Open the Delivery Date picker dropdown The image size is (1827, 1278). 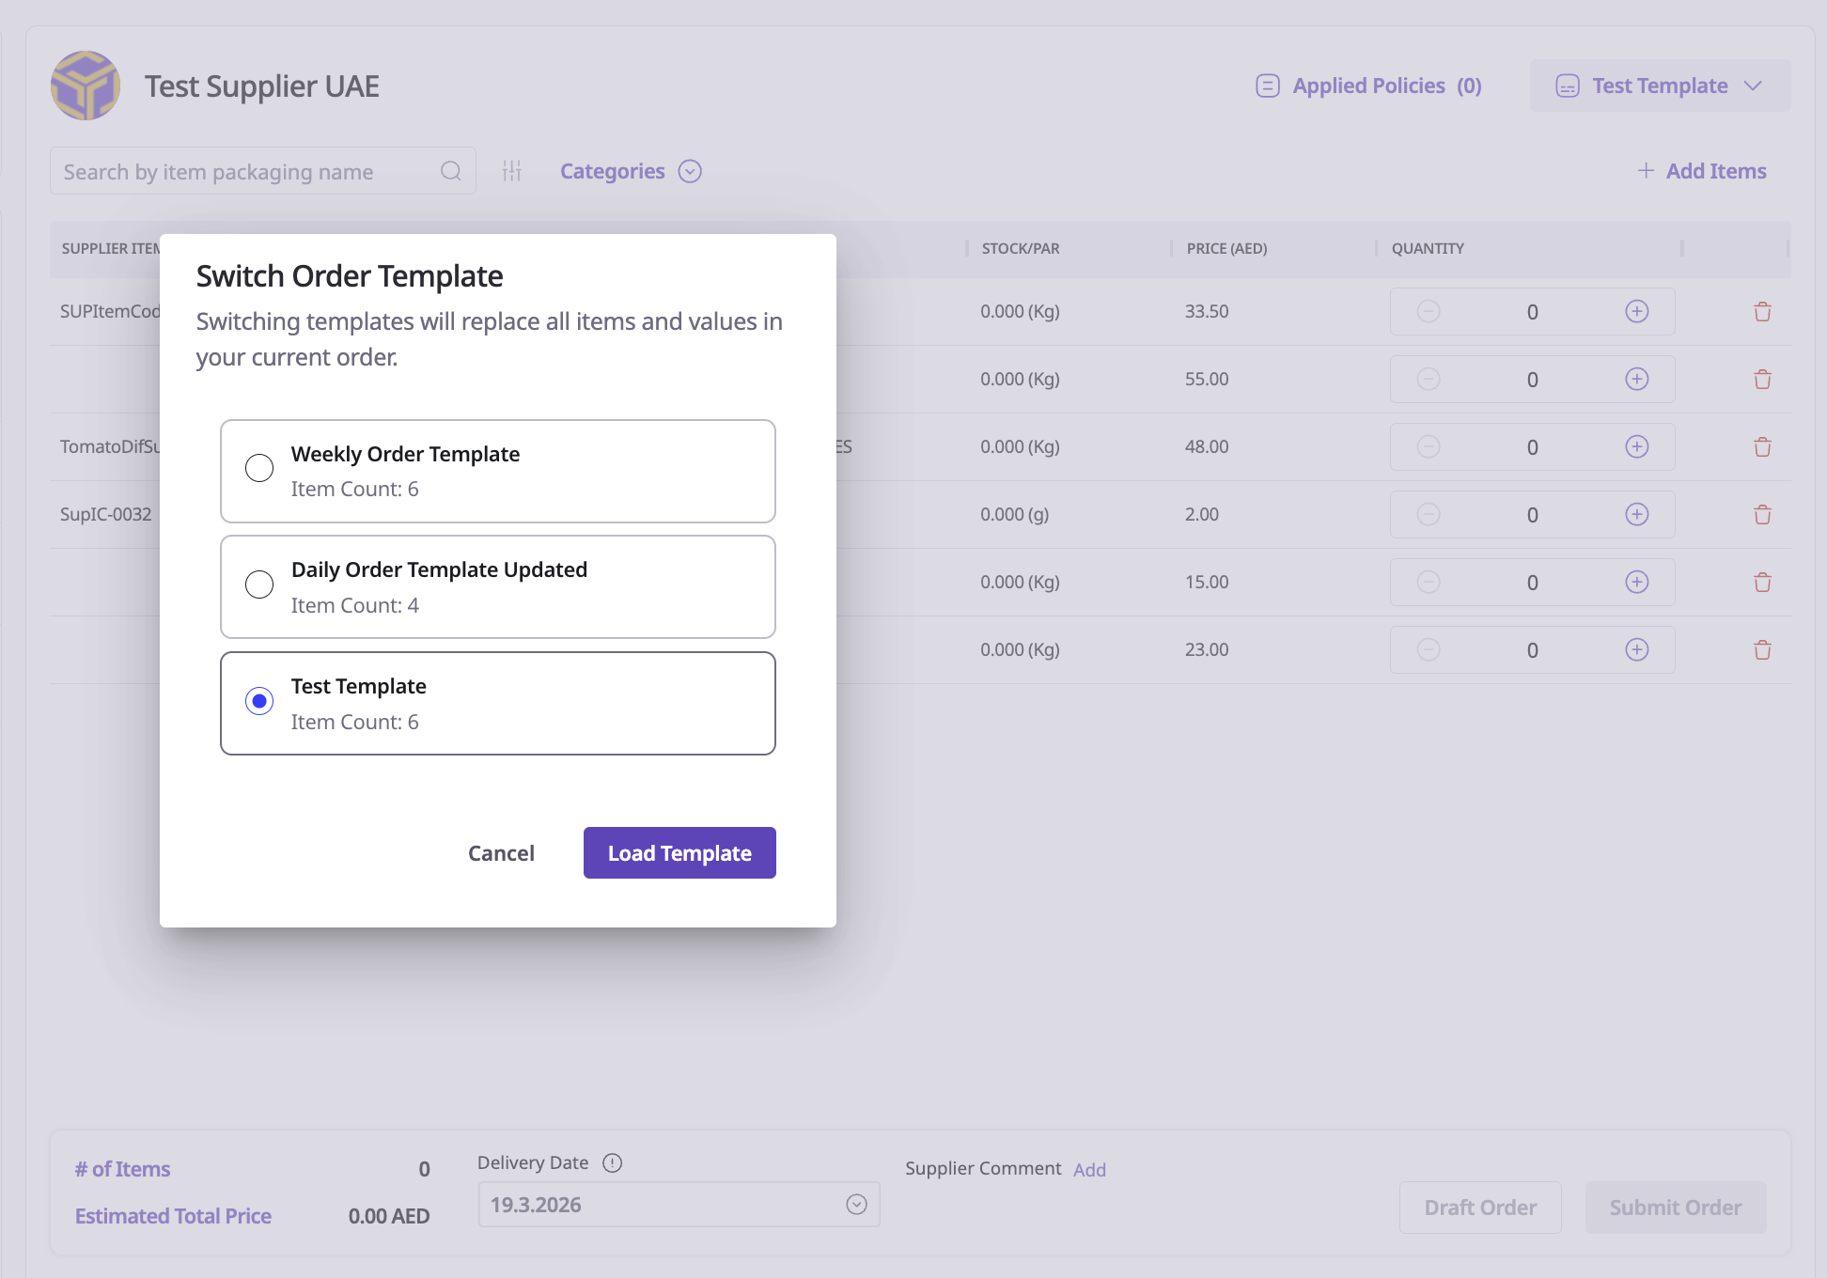pos(856,1205)
